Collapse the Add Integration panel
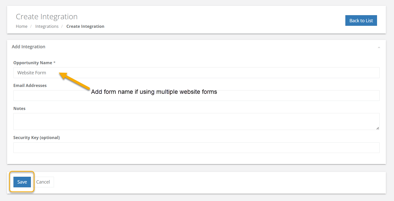This screenshot has height=201, width=394. point(379,47)
